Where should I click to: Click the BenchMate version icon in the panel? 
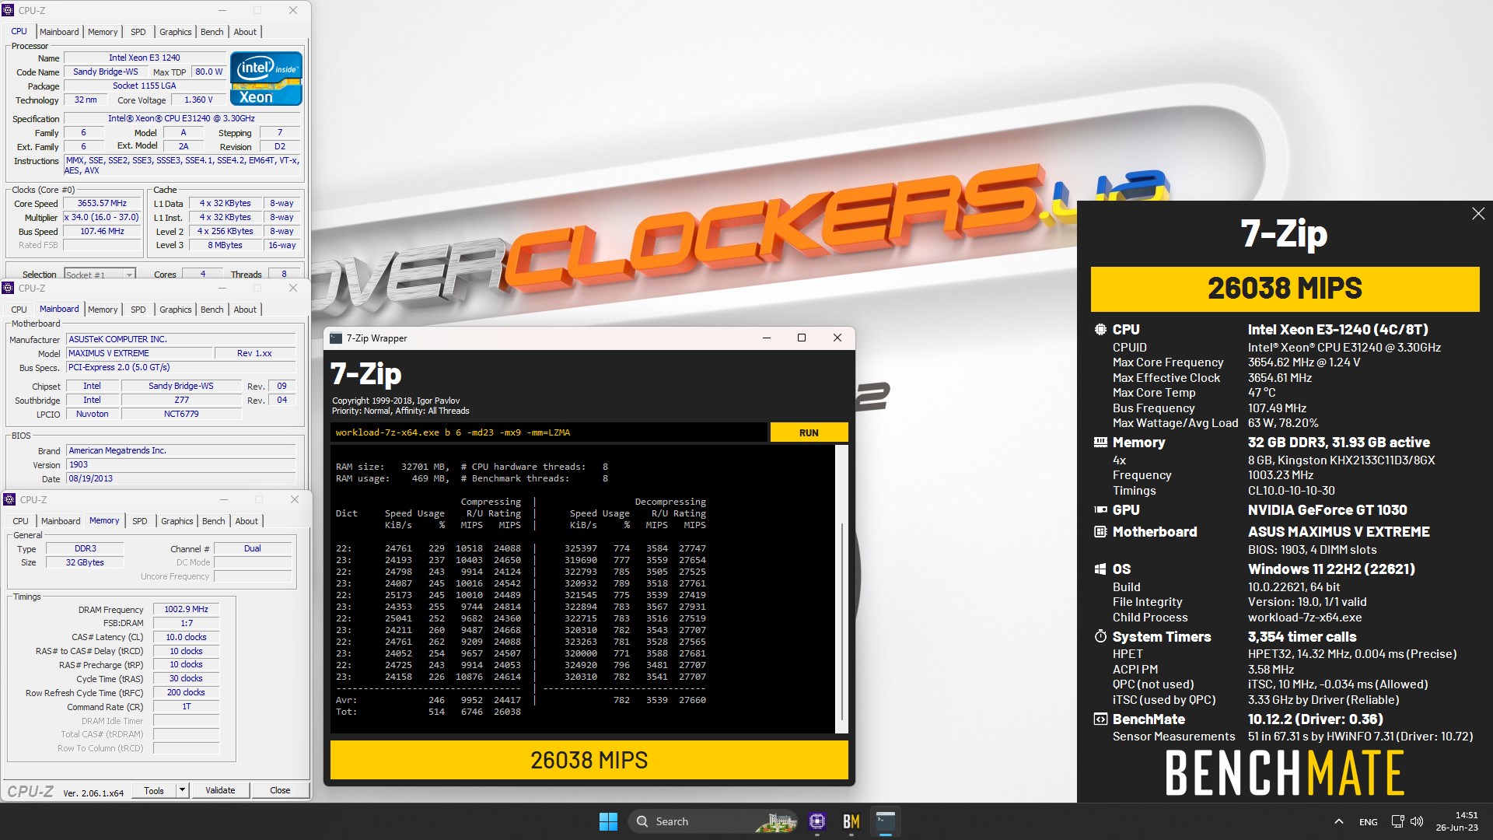tap(1100, 719)
